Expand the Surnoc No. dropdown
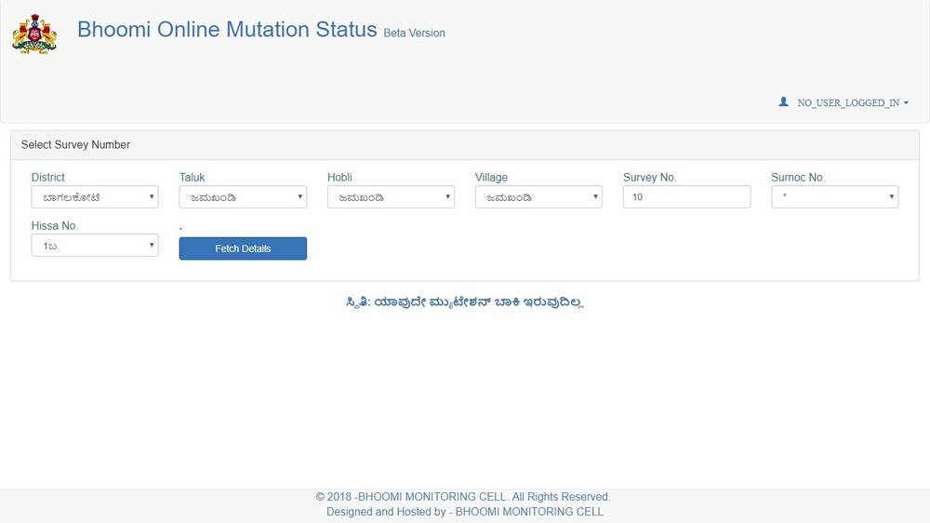 (x=834, y=197)
